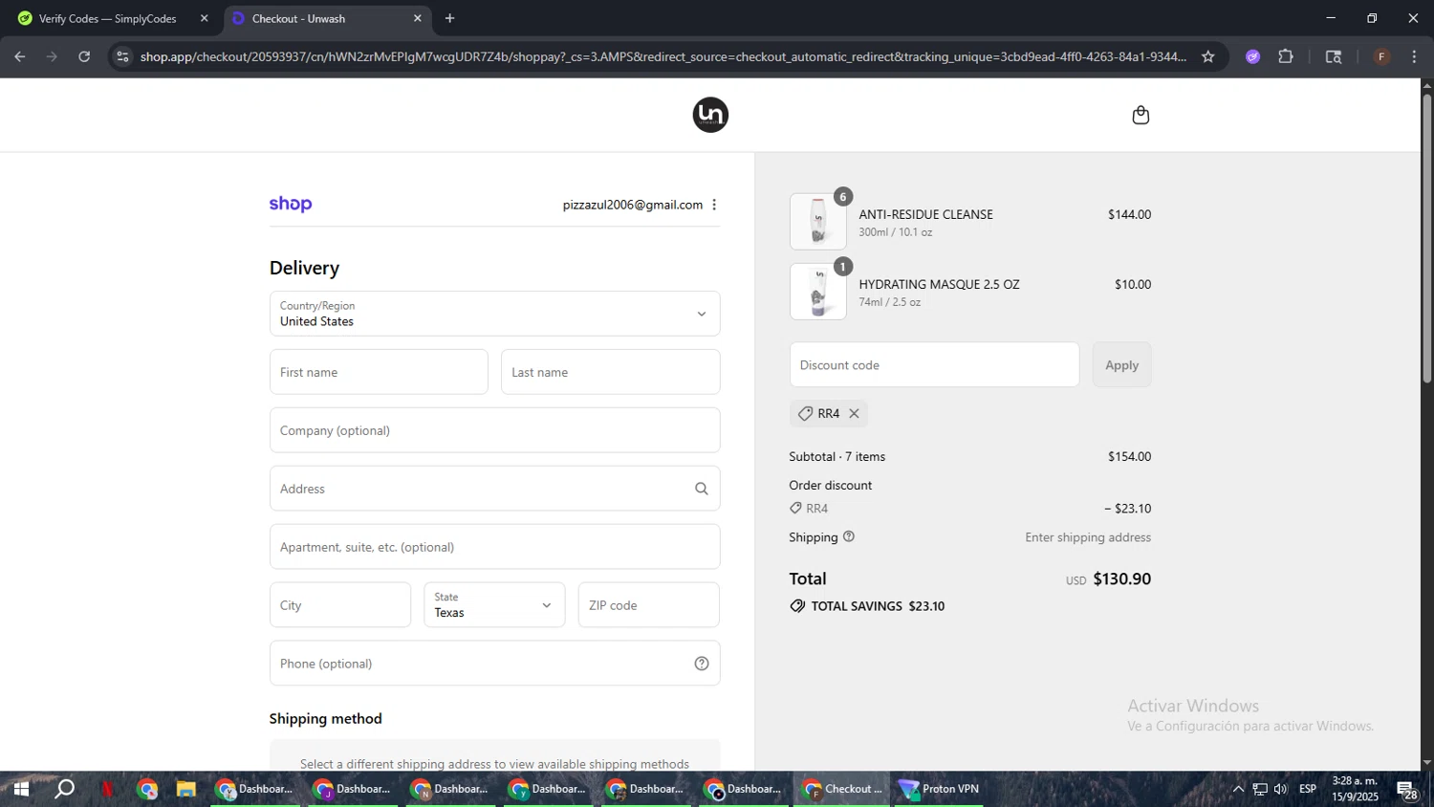Open the account options three-dot menu

(x=714, y=205)
